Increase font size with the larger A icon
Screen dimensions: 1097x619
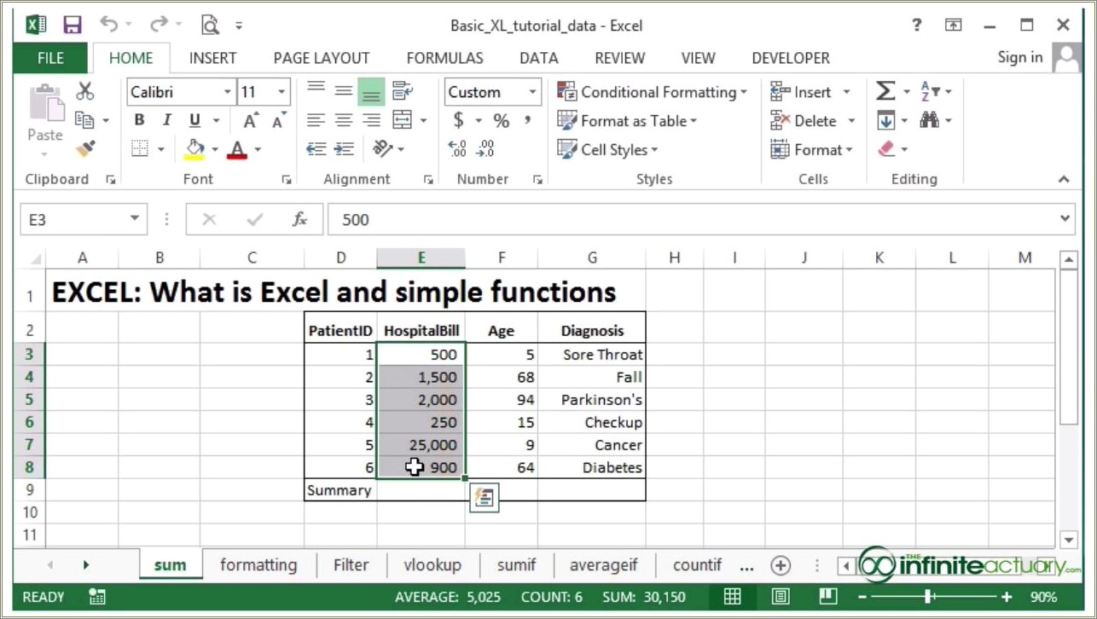pyautogui.click(x=251, y=121)
